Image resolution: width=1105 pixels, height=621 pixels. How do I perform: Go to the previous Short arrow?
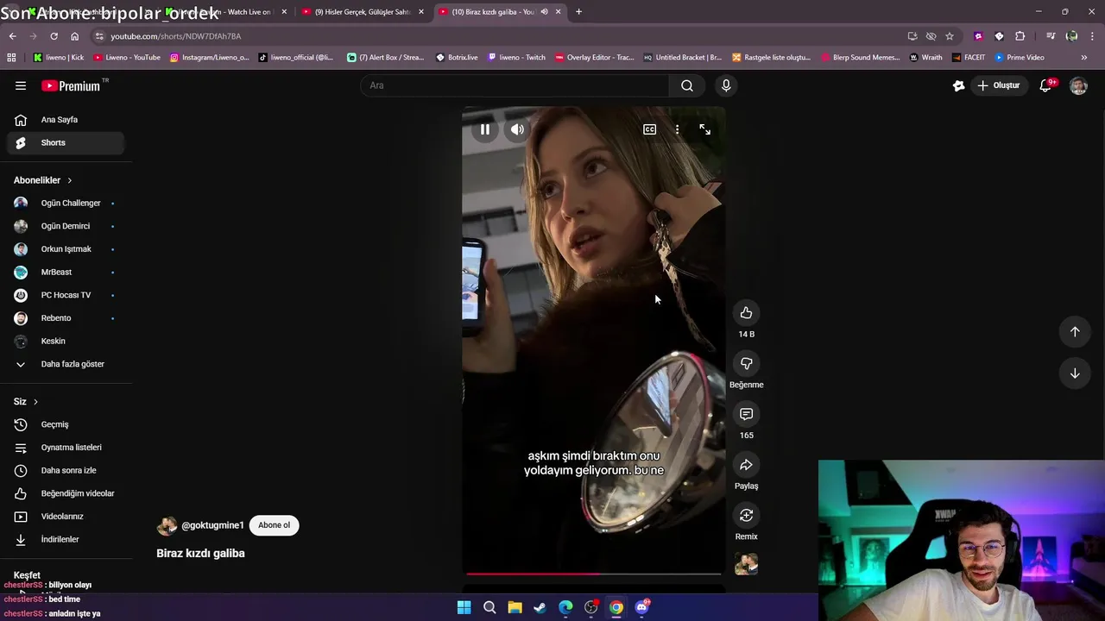pos(1075,331)
